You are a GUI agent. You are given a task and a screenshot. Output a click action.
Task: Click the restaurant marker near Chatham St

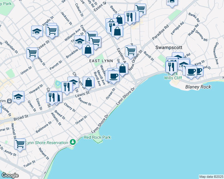67,87
